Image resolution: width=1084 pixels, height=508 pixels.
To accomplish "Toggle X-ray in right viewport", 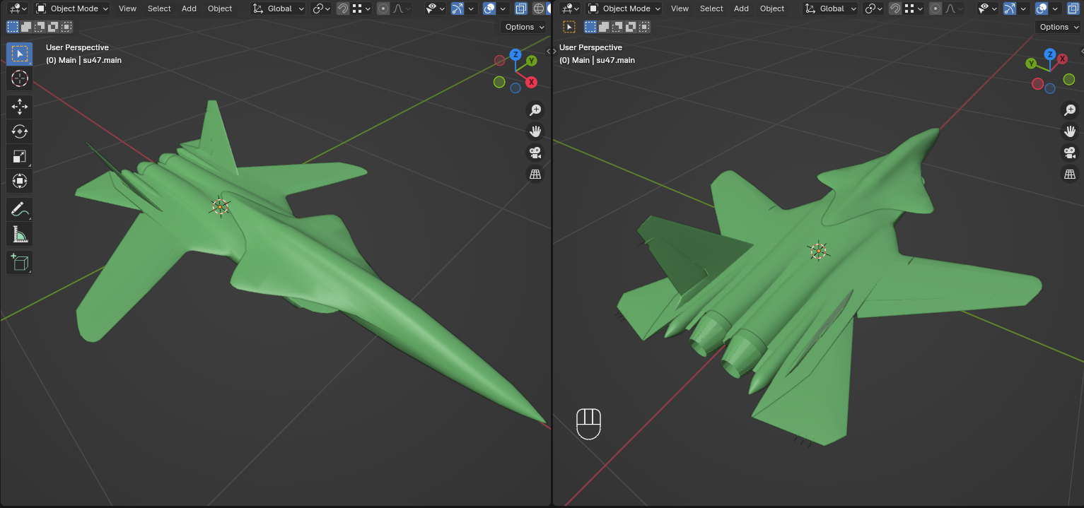I will pos(1073,8).
